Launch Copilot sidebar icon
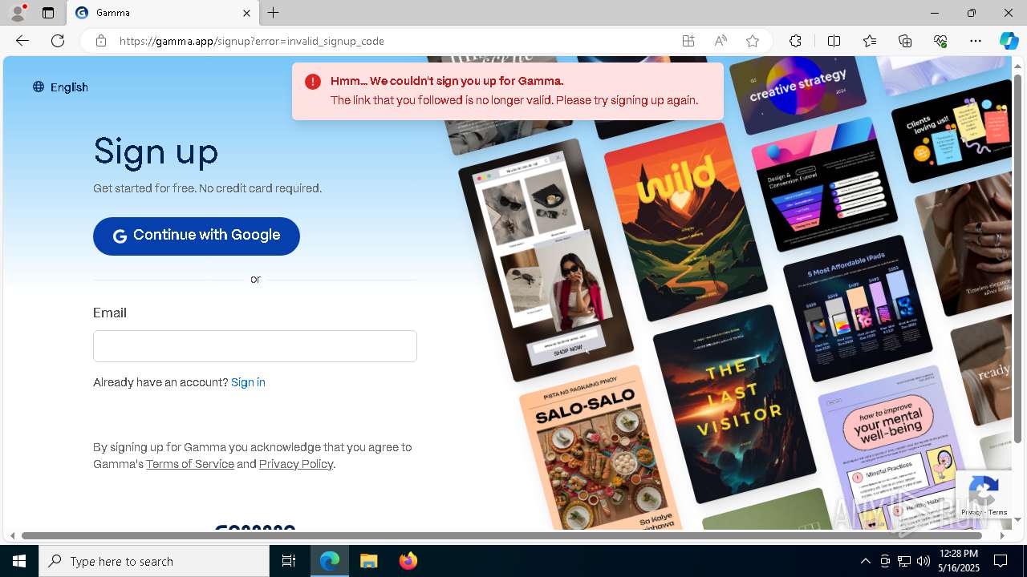 [1009, 41]
